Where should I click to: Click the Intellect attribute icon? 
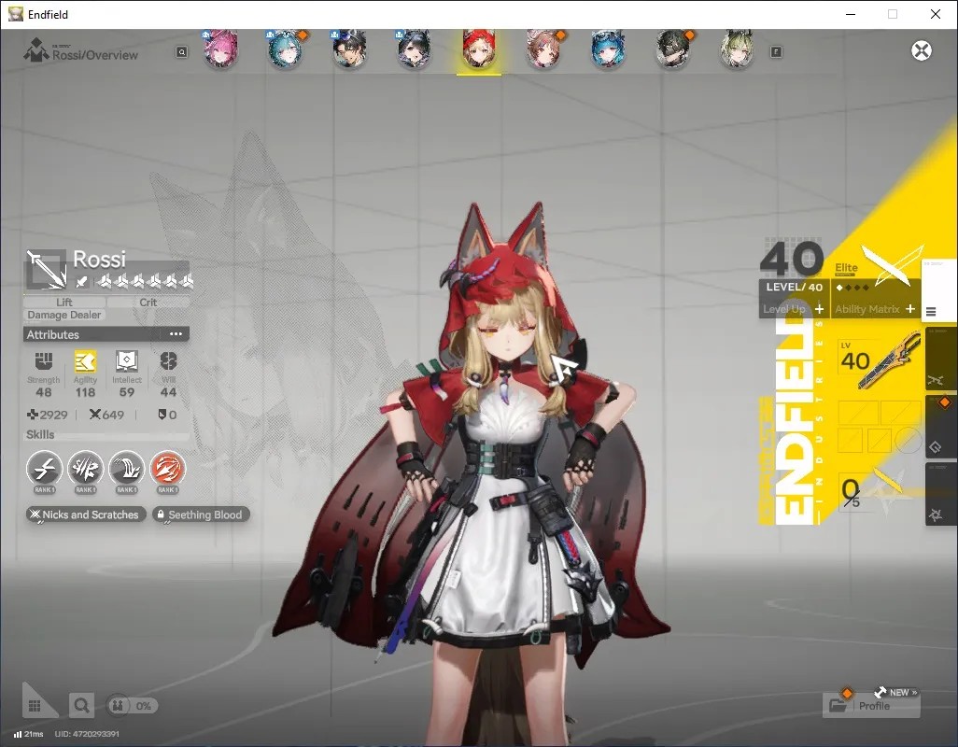(x=126, y=361)
